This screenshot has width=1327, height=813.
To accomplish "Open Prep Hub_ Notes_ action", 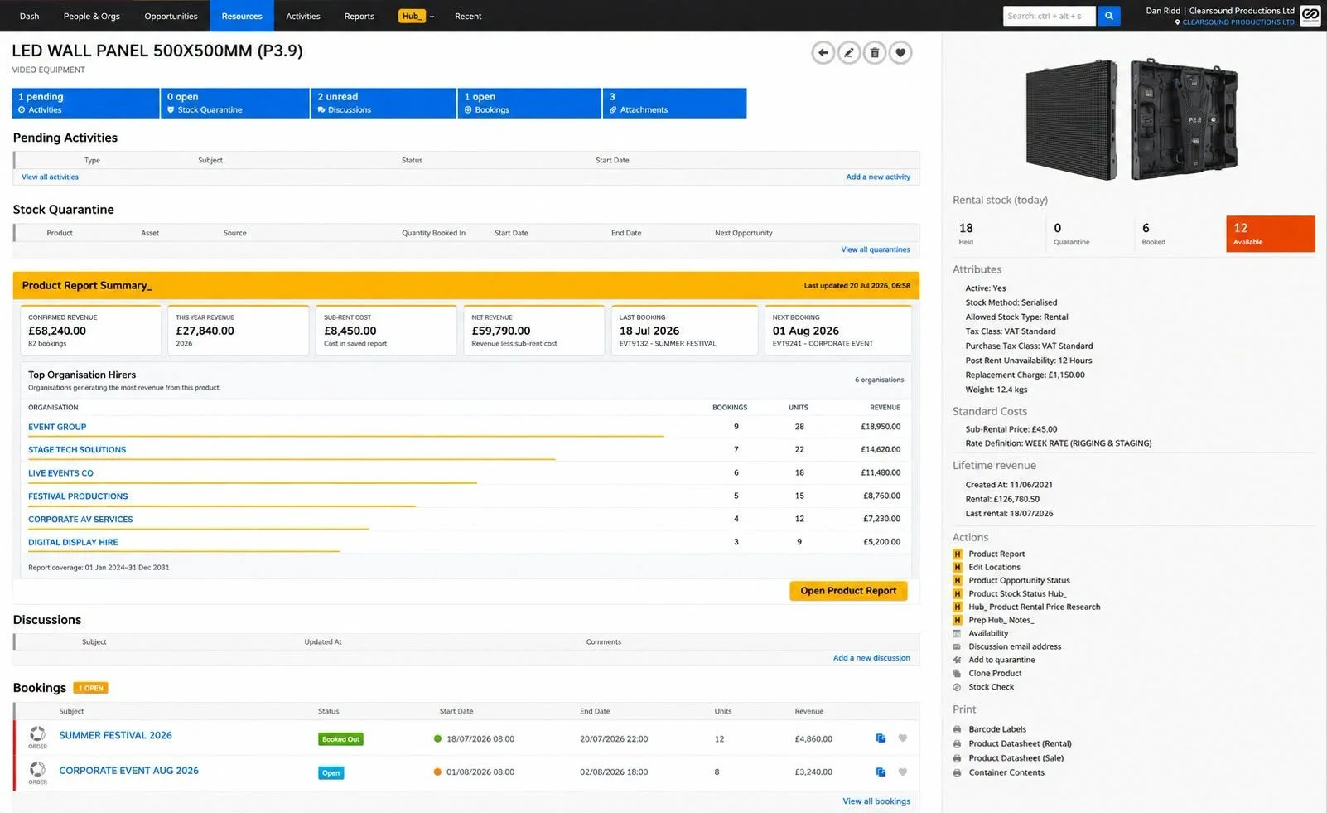I will coord(1001,620).
